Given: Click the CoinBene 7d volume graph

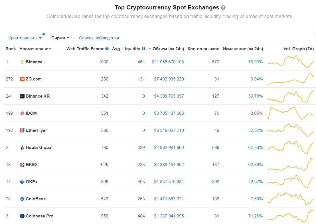Looking at the screenshot, I should click(x=290, y=199).
